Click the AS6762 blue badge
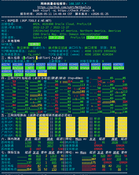 point(118,64)
